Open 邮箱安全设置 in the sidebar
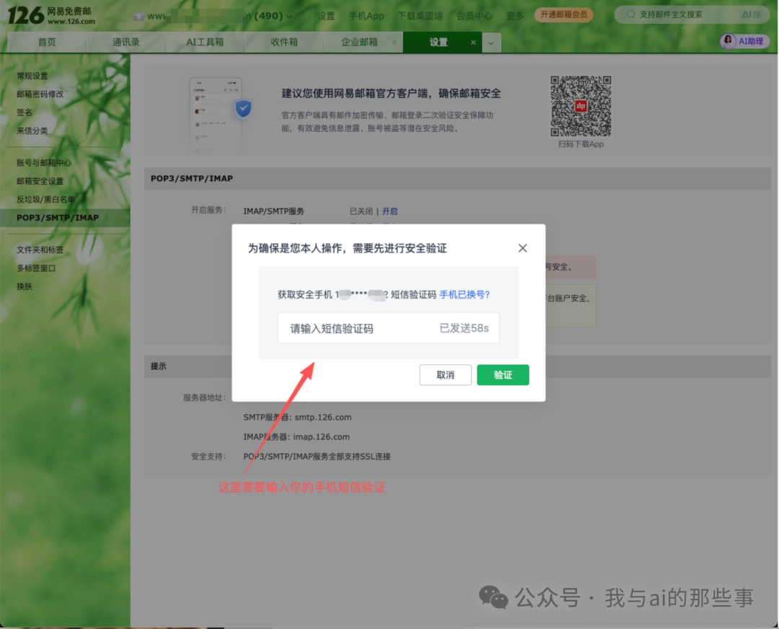The width and height of the screenshot is (779, 629). point(40,181)
